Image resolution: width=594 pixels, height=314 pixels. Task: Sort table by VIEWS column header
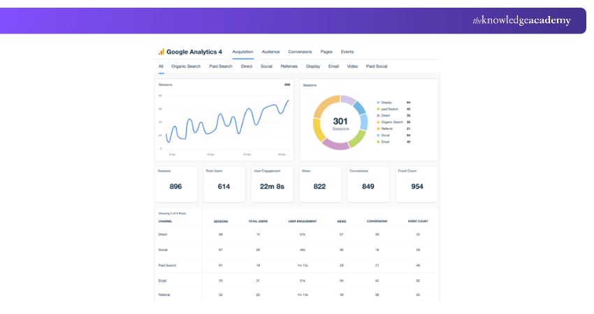(x=342, y=221)
